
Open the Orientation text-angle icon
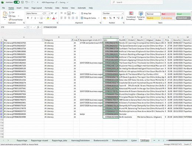73,13
